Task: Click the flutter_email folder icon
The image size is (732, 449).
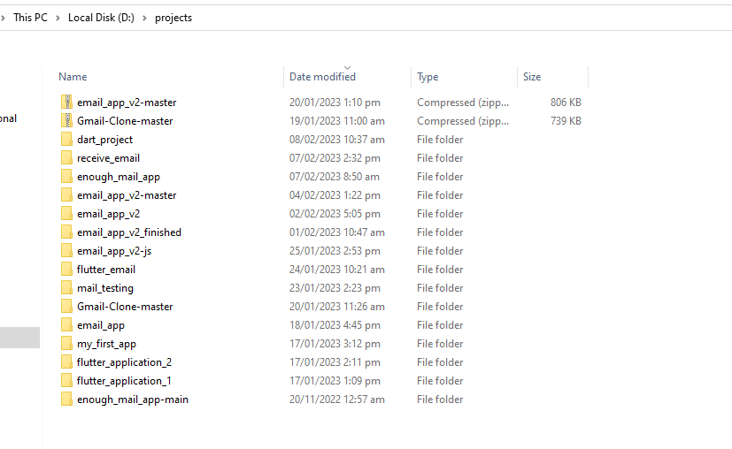Action: click(x=66, y=270)
